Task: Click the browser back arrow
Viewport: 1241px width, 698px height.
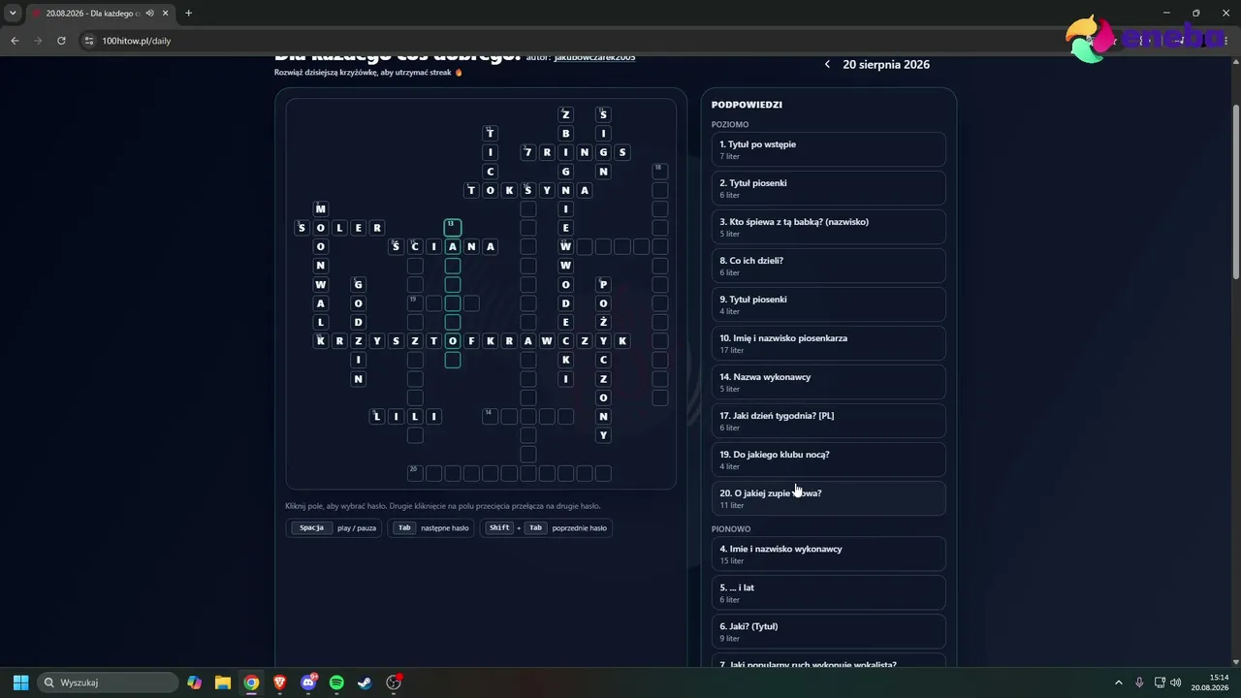Action: click(x=15, y=41)
